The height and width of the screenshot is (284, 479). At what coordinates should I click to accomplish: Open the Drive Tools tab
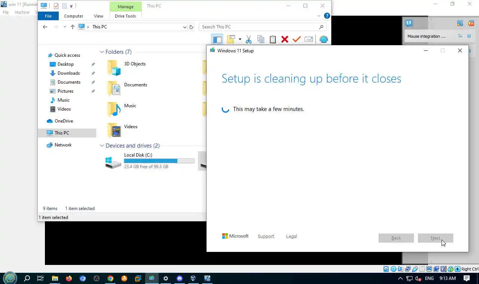125,16
